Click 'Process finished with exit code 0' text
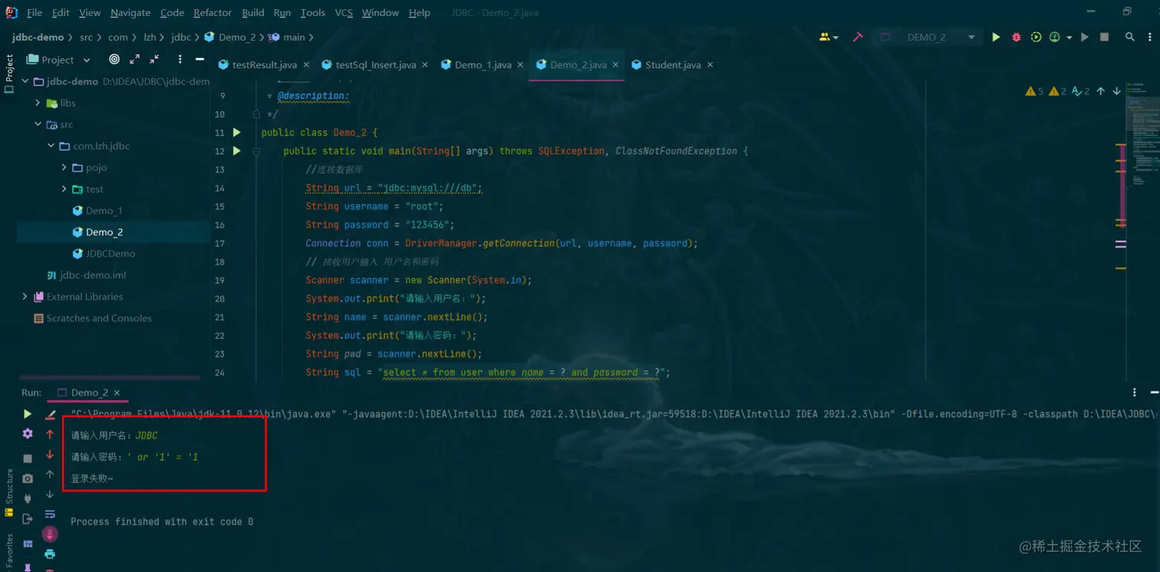The width and height of the screenshot is (1160, 572). 162,521
